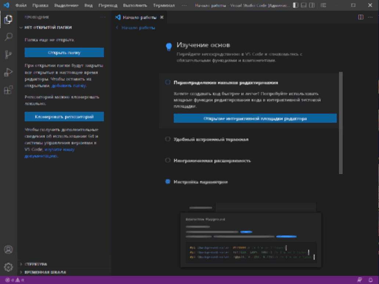The width and height of the screenshot is (379, 284).
Task: Click the ПРОВОДНИК panel title
Action: pyautogui.click(x=37, y=17)
